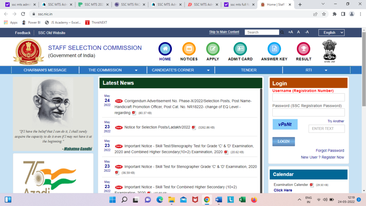Increase font size with +A icon

(290, 32)
